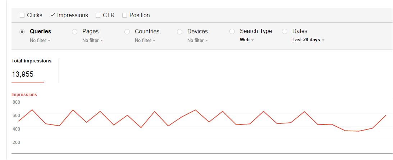Screen dimensions: 393x160
Task: Expand the Devices 'No filter' dropdown
Action: (x=197, y=41)
